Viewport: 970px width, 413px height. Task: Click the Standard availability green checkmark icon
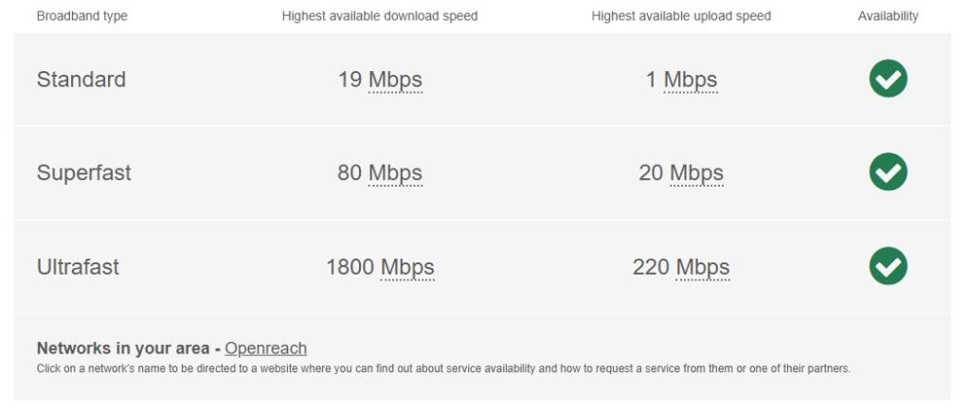[888, 79]
